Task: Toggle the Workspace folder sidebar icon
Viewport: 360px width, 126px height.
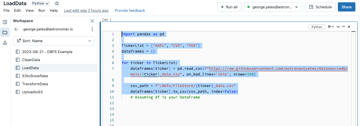Action: [5, 32]
